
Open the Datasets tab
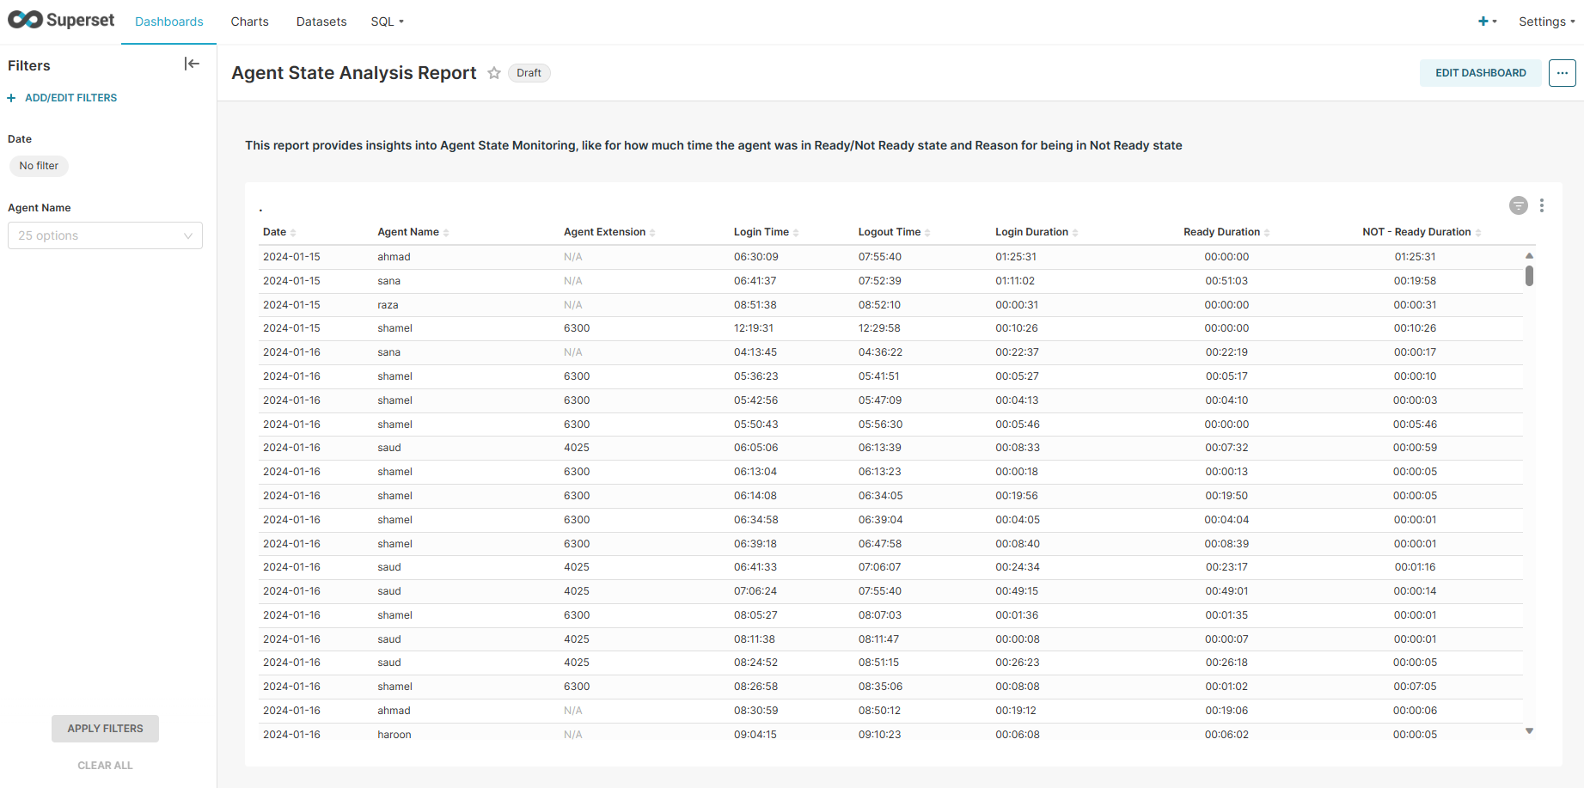321,21
